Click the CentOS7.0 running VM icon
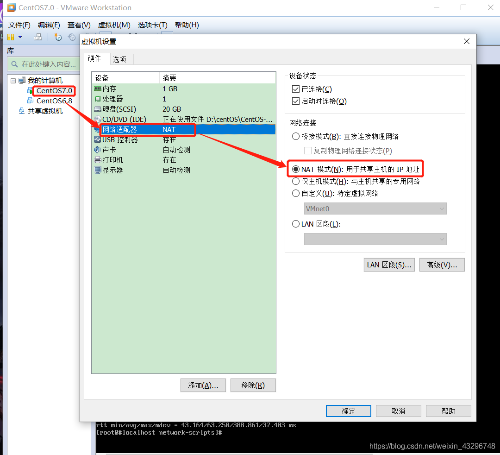500x455 pixels. [30, 91]
